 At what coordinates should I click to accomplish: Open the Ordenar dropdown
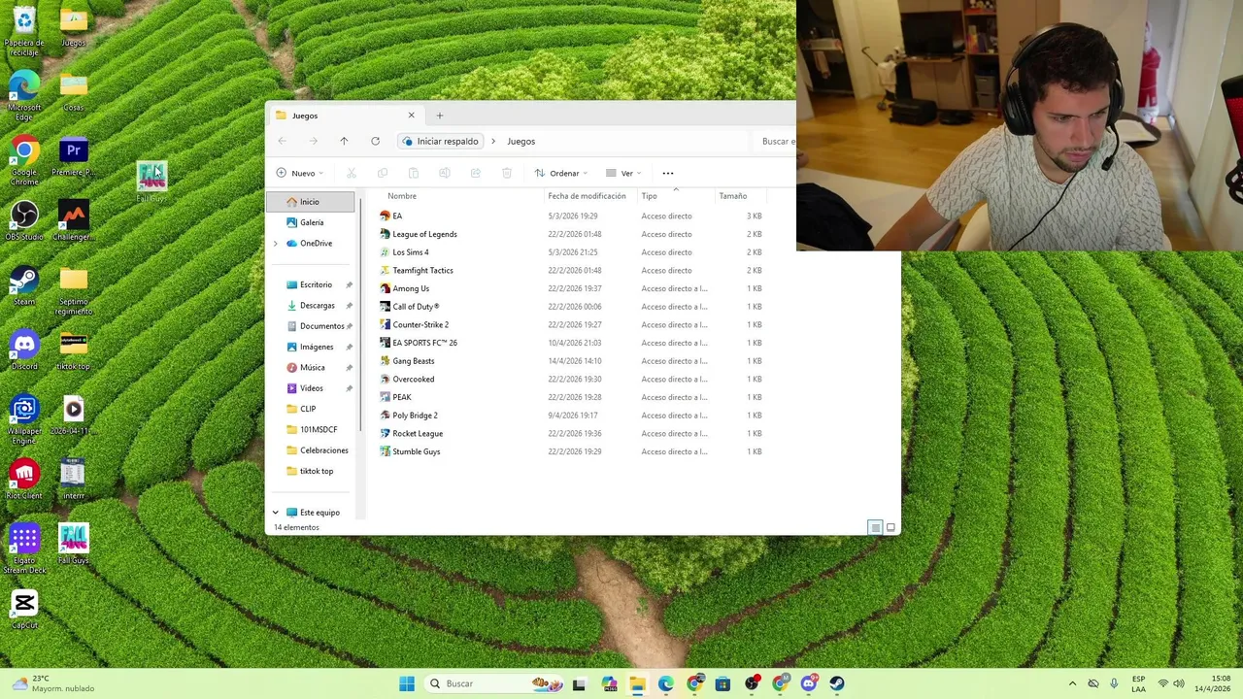(x=561, y=173)
